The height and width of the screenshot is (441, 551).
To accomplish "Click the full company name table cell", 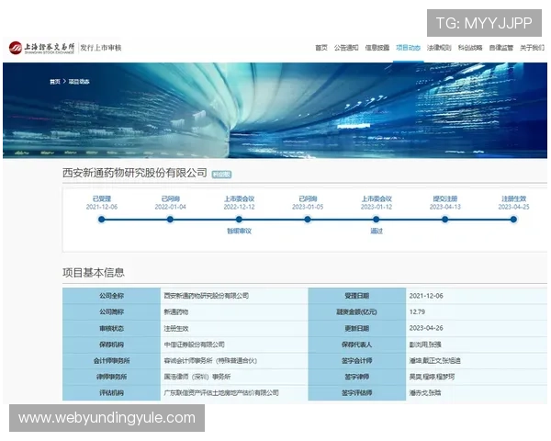I will point(234,296).
